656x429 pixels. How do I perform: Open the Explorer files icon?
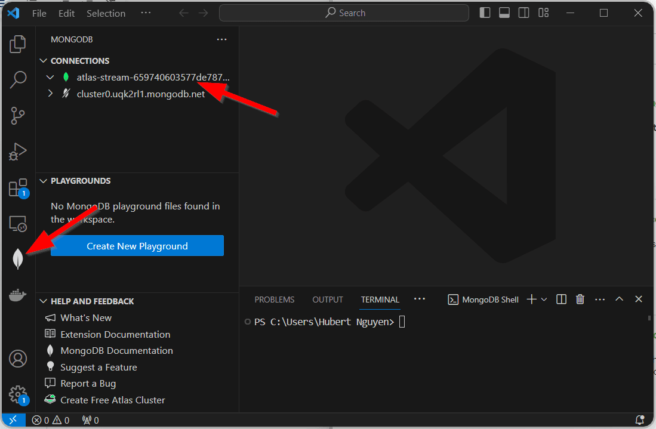[x=18, y=44]
